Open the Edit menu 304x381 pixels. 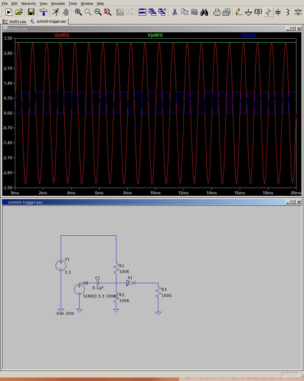14,4
